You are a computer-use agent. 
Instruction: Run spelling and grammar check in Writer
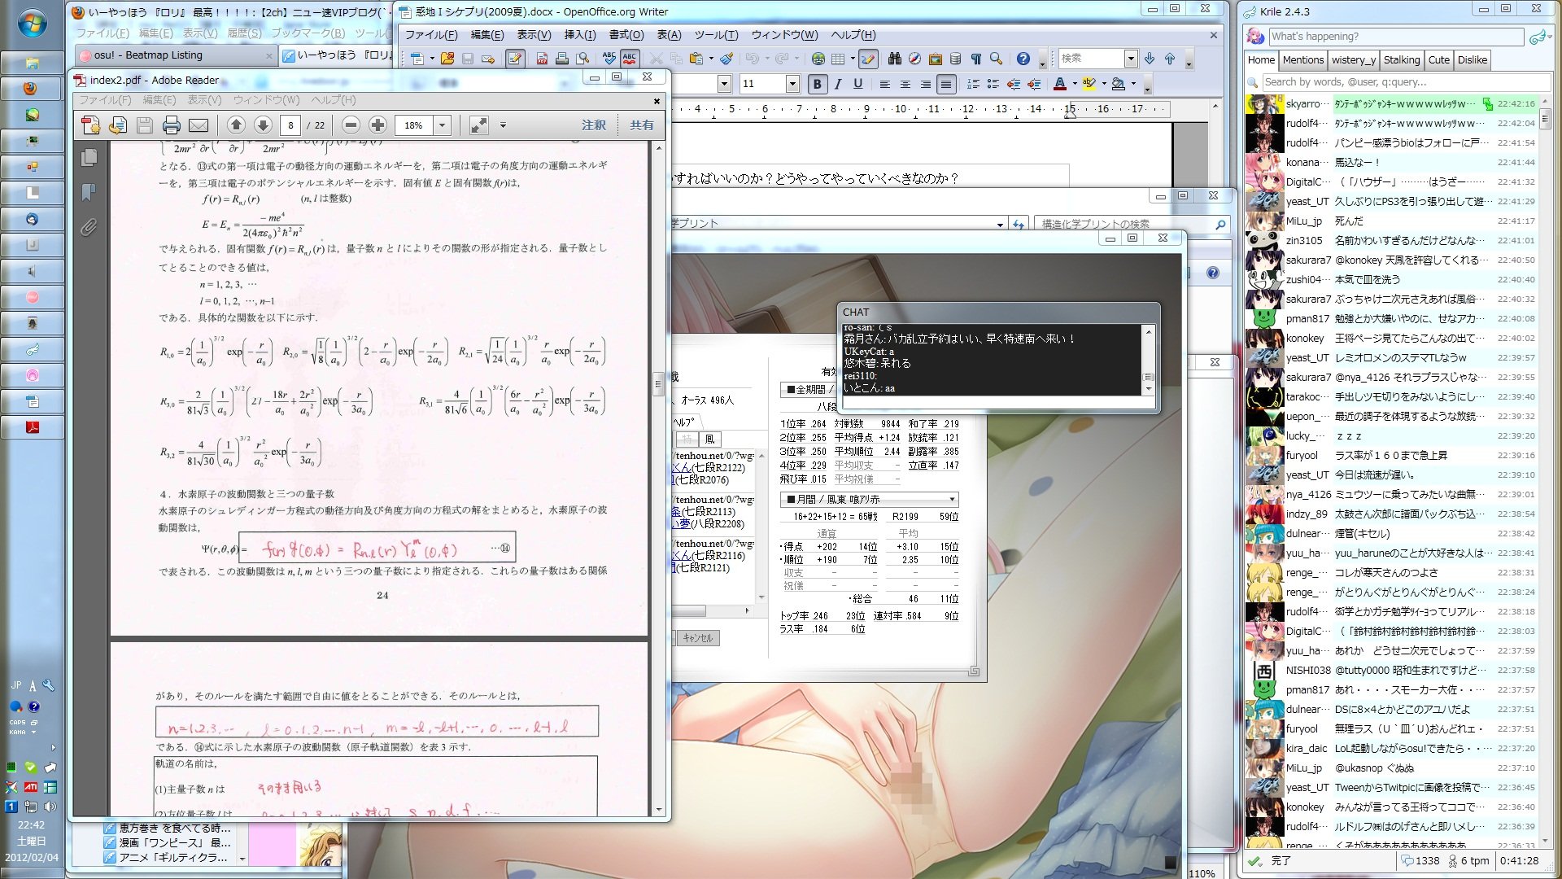click(x=609, y=59)
